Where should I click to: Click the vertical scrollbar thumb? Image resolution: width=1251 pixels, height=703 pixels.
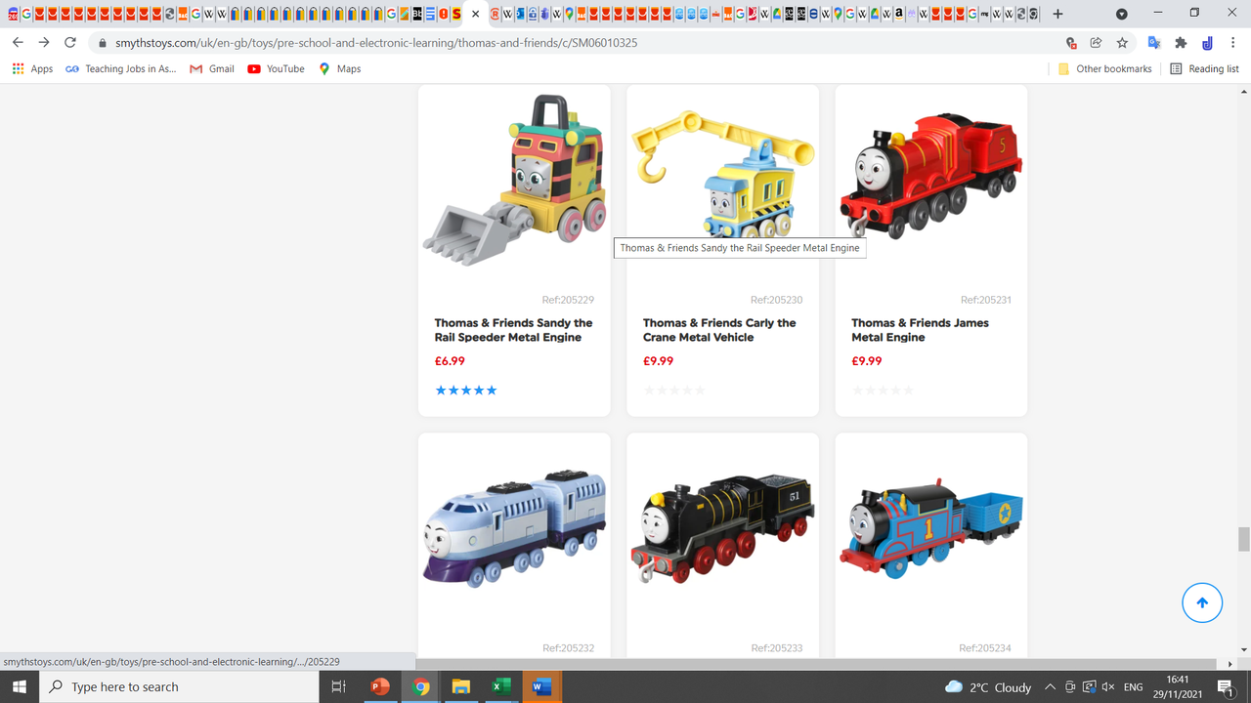coord(1243,539)
